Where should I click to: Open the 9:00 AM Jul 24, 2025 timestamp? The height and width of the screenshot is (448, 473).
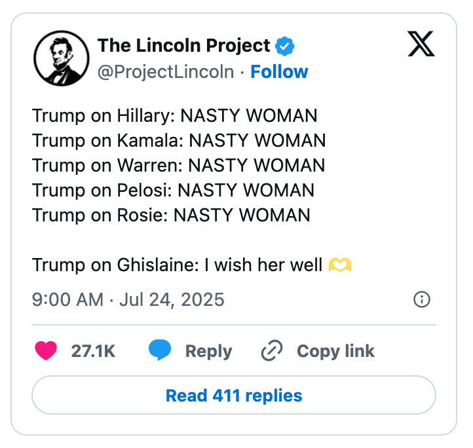[128, 300]
